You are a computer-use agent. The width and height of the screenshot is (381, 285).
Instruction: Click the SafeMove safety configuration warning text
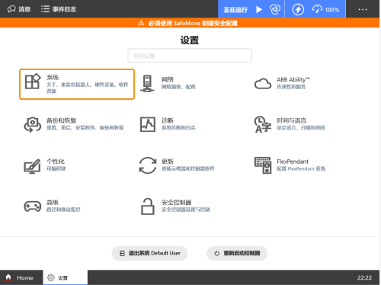point(193,24)
